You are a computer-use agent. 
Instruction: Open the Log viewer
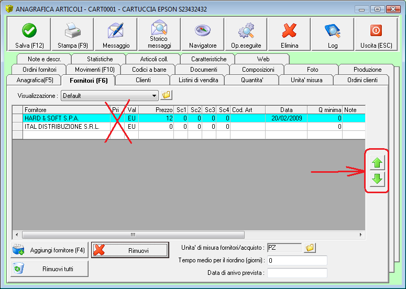click(x=333, y=34)
